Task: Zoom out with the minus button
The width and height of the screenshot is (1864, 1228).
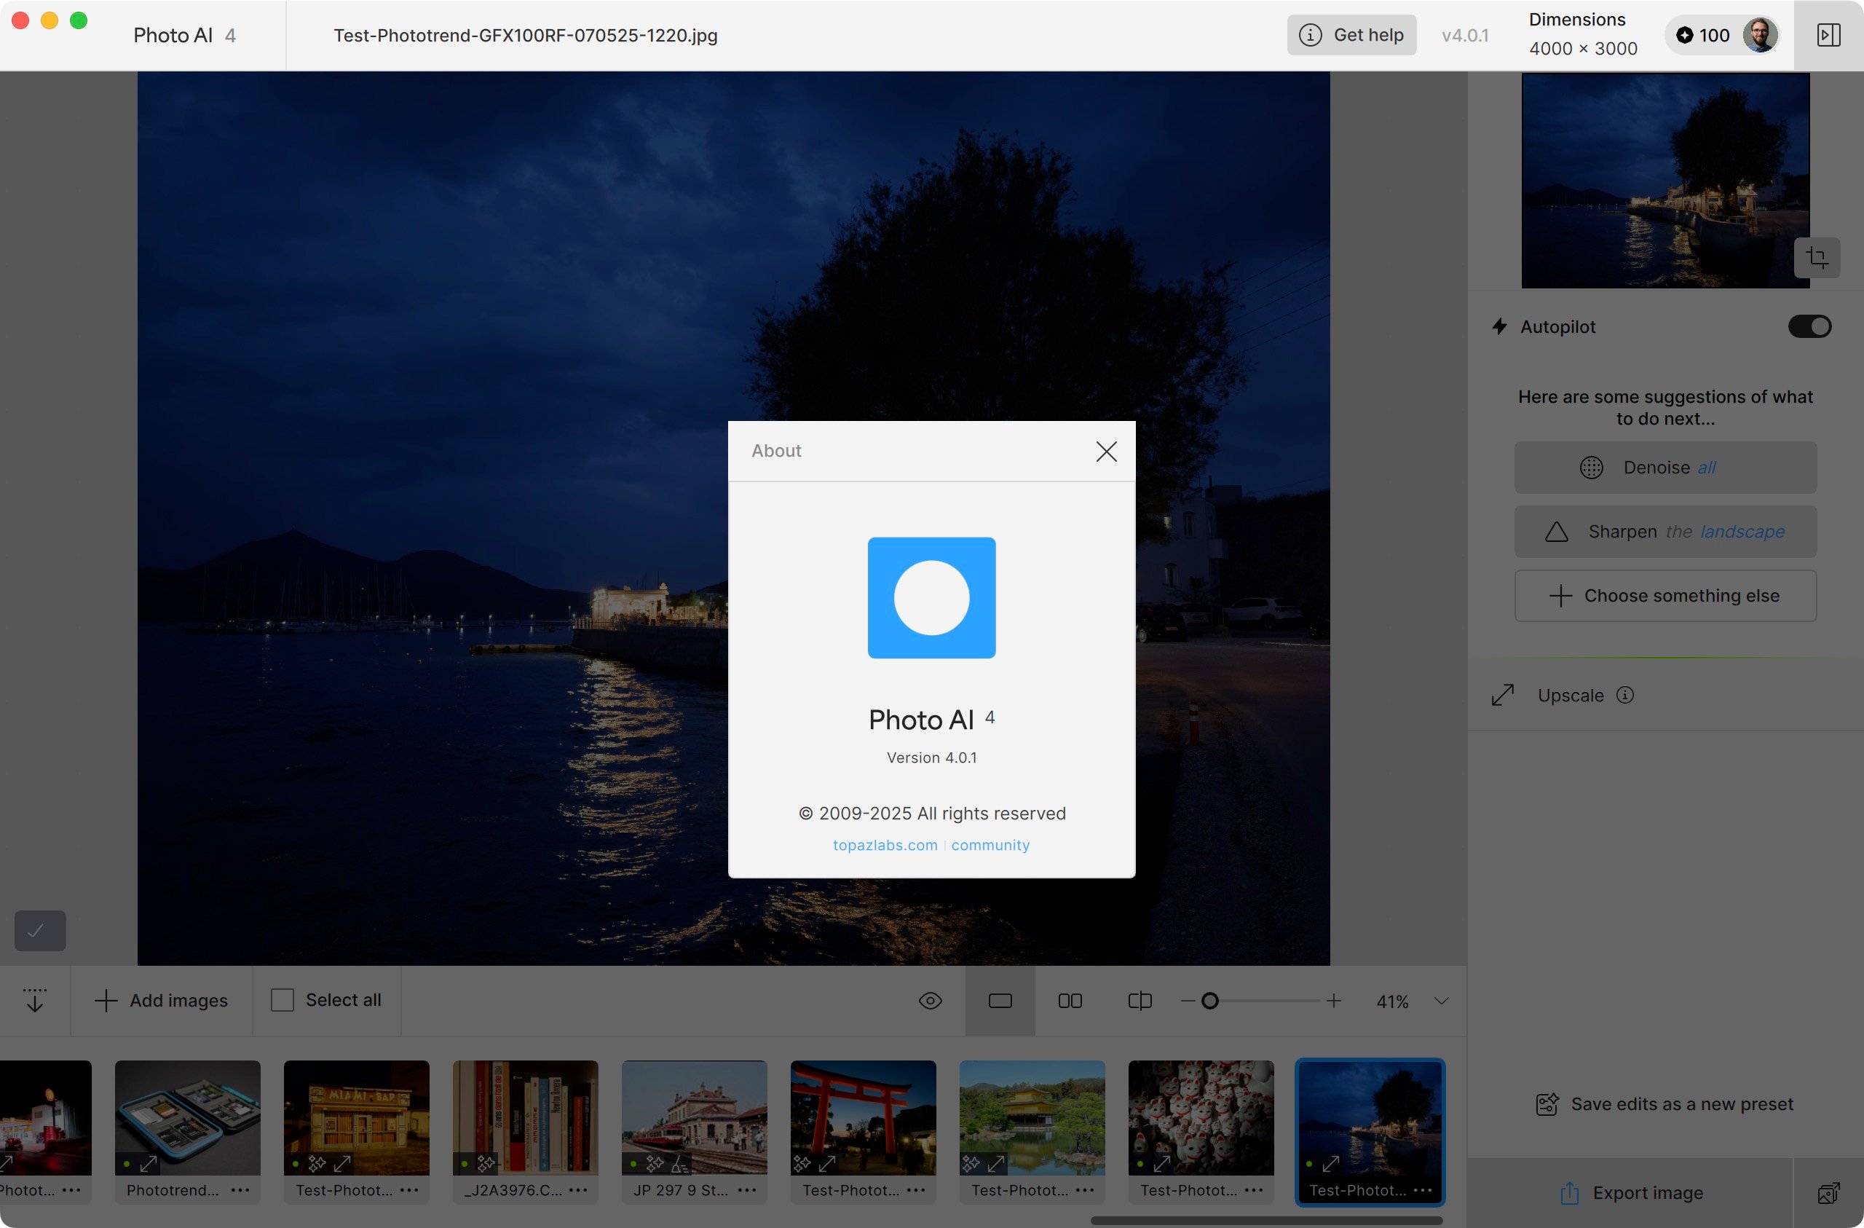Action: coord(1188,1001)
